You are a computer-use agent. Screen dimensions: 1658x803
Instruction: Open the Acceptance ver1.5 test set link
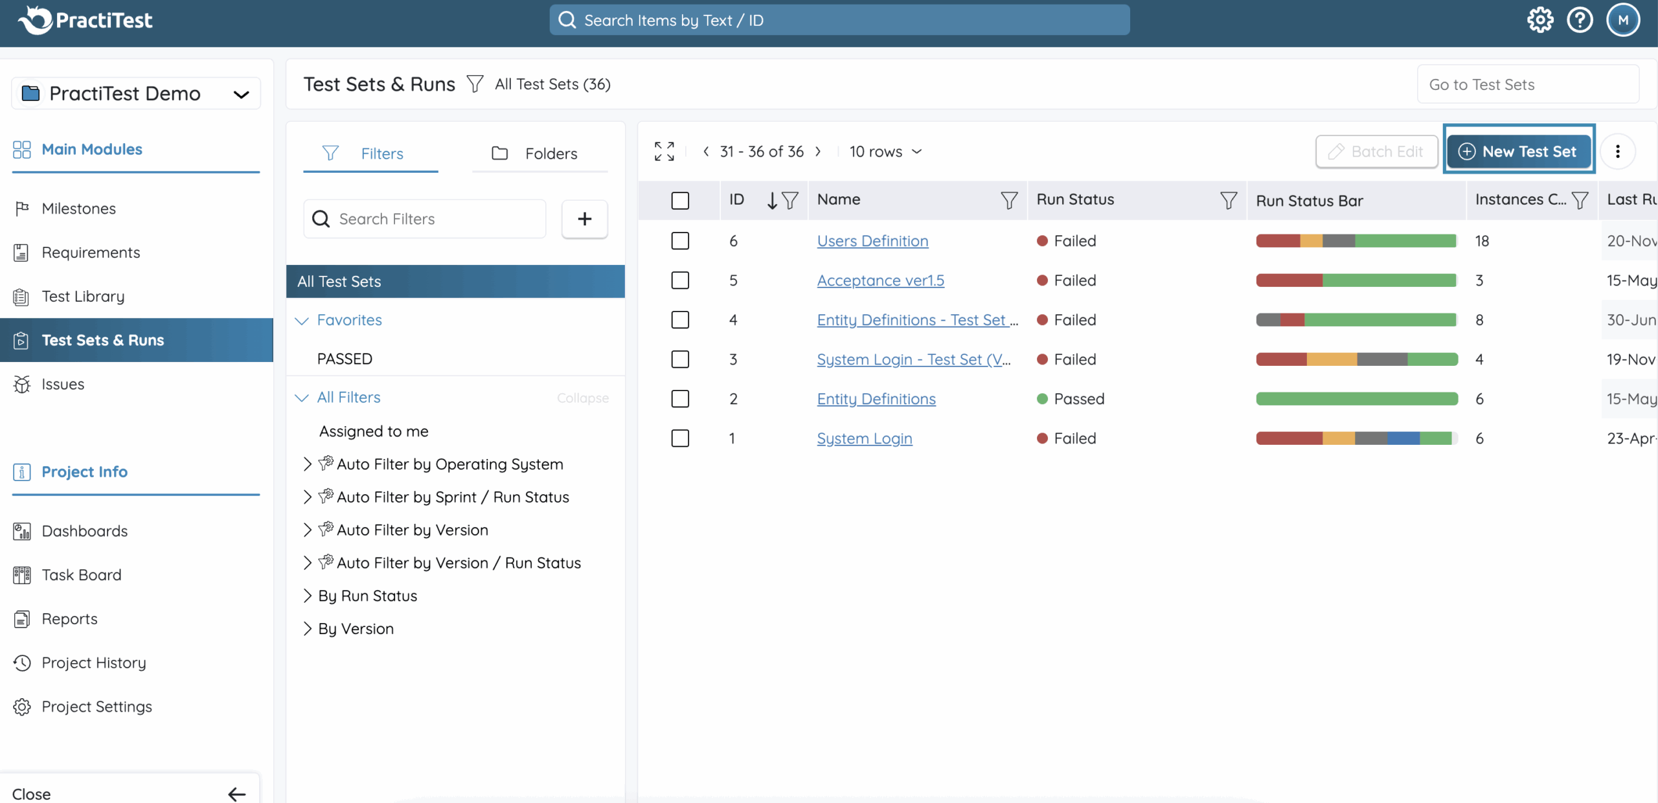click(x=880, y=280)
